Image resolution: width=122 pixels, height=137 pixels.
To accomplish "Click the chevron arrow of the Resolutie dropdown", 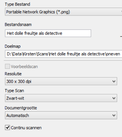I will (x=114, y=81).
